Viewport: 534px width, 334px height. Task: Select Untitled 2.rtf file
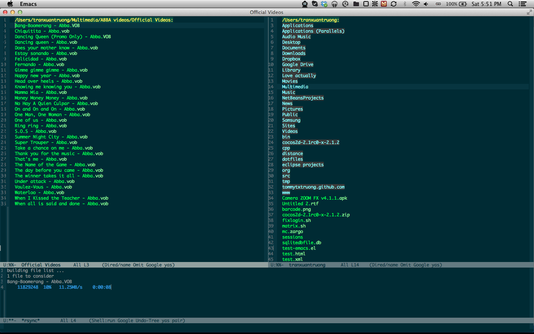click(300, 204)
